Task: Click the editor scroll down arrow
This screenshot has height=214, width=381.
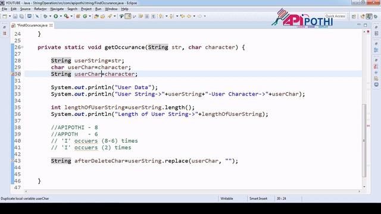Action: (x=364, y=187)
